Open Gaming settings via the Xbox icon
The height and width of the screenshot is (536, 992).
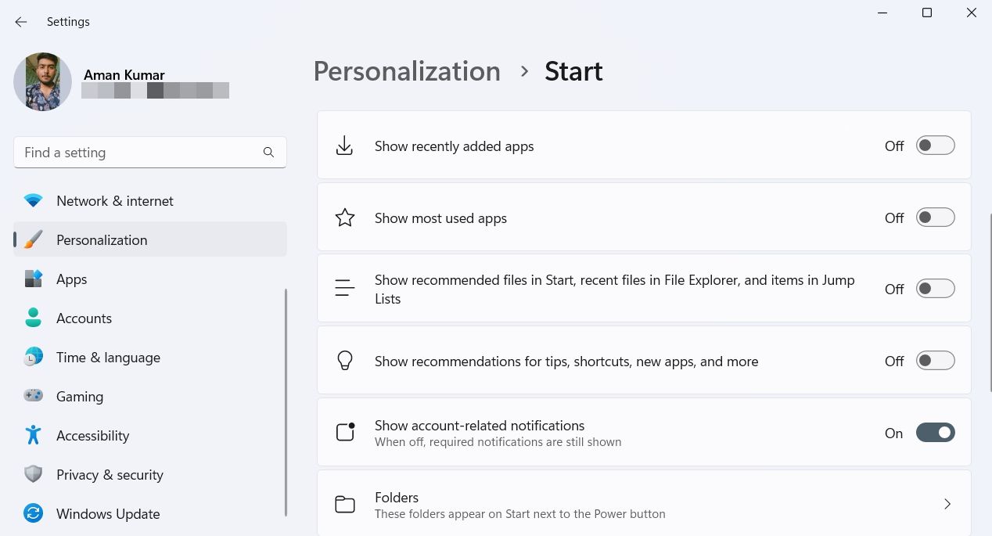click(33, 396)
